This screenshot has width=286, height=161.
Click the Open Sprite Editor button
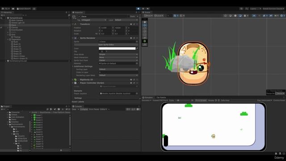(x=106, y=45)
